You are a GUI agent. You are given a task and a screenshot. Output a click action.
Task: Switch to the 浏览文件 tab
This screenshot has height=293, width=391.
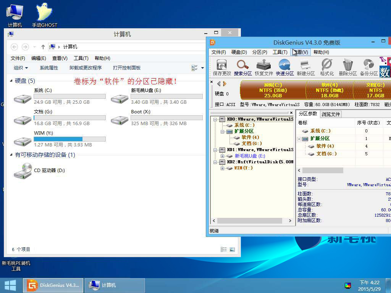click(x=331, y=114)
